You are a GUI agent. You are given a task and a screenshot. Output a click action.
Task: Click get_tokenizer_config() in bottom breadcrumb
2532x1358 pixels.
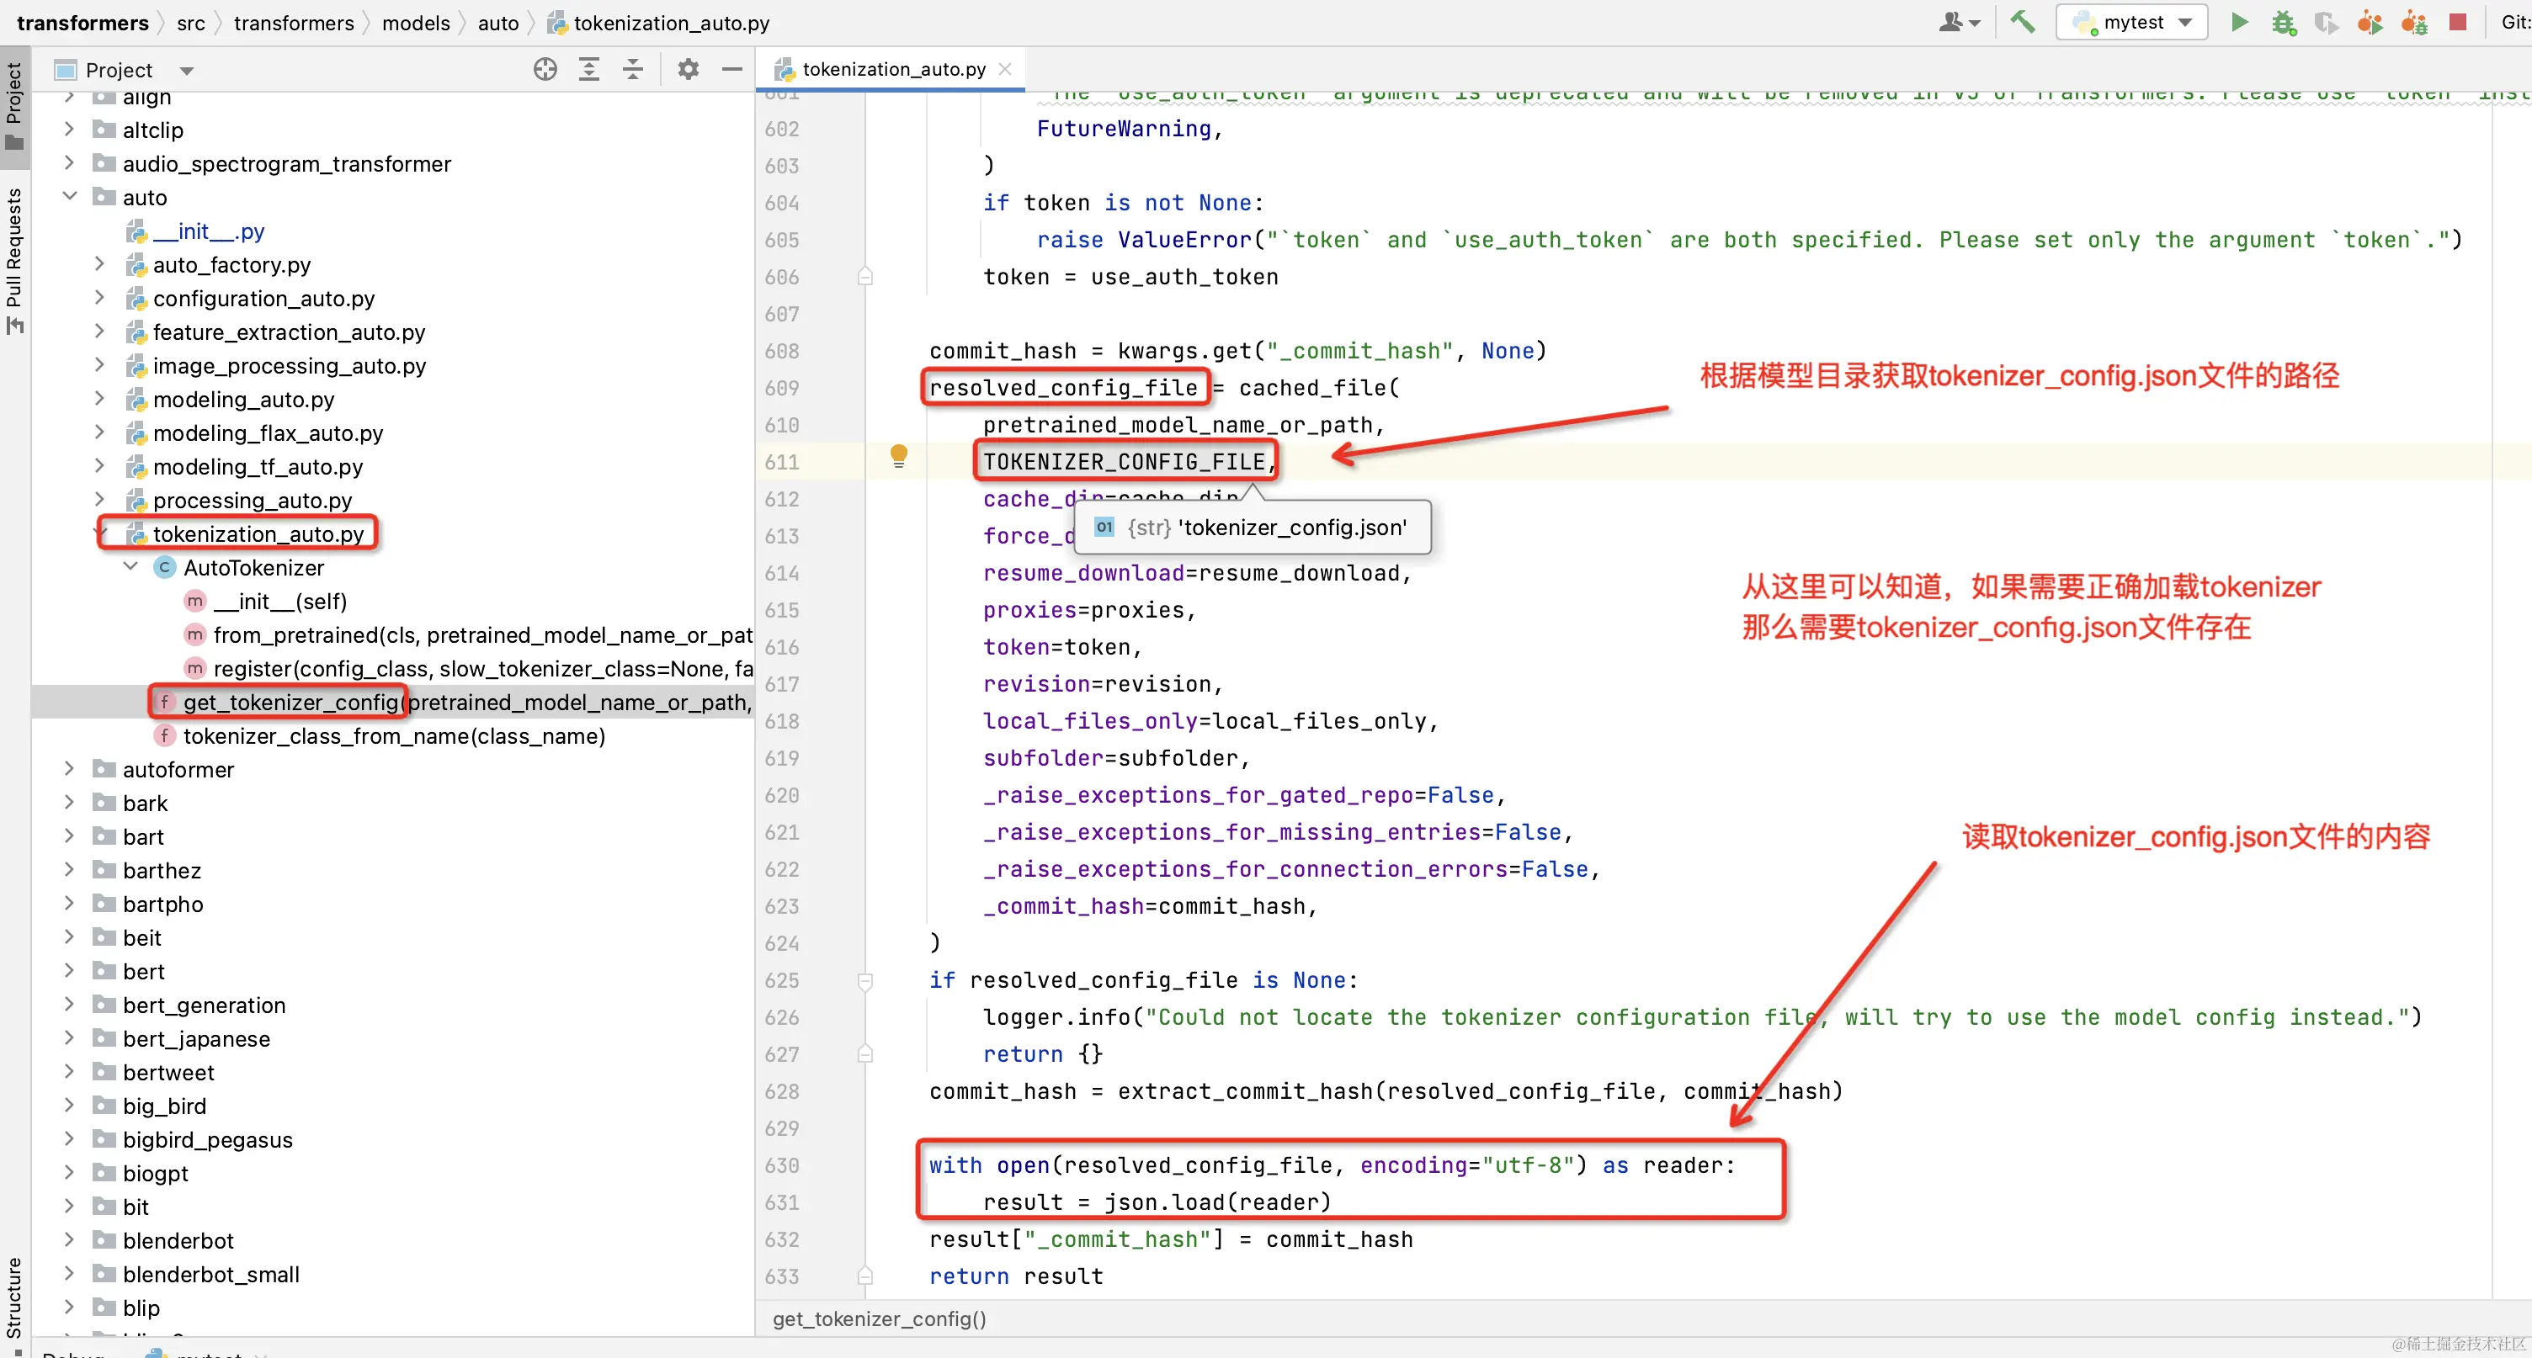[879, 1319]
